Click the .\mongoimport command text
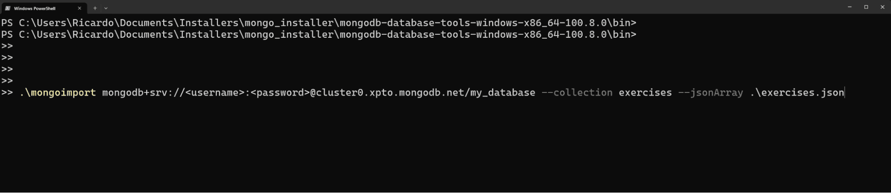Image resolution: width=891 pixels, height=193 pixels. [x=57, y=92]
